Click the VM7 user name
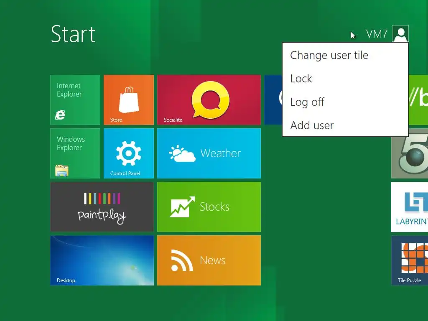Screen dimensions: 428x321 pyautogui.click(x=377, y=34)
